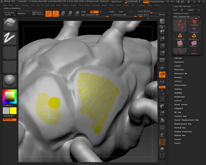This screenshot has width=206, height=165.
Task: Expand the Geometry section
Action: [179, 62]
